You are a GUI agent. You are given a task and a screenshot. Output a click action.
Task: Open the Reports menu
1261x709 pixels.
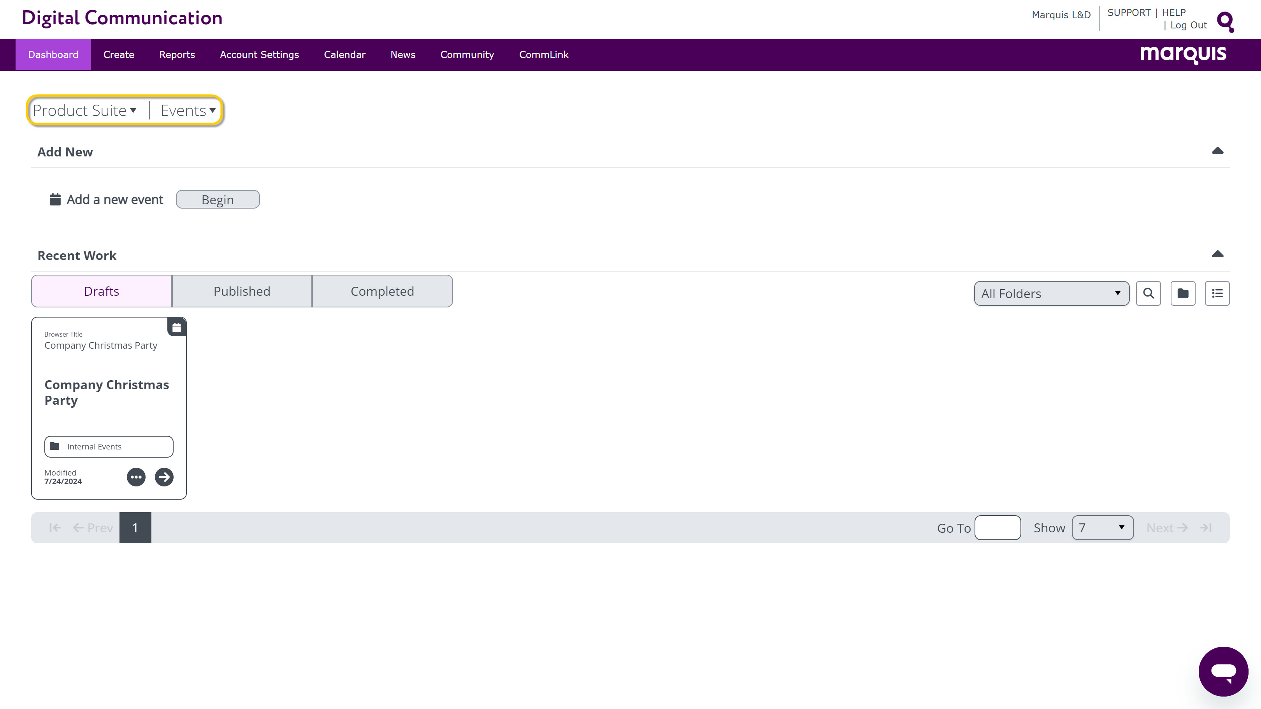[177, 55]
